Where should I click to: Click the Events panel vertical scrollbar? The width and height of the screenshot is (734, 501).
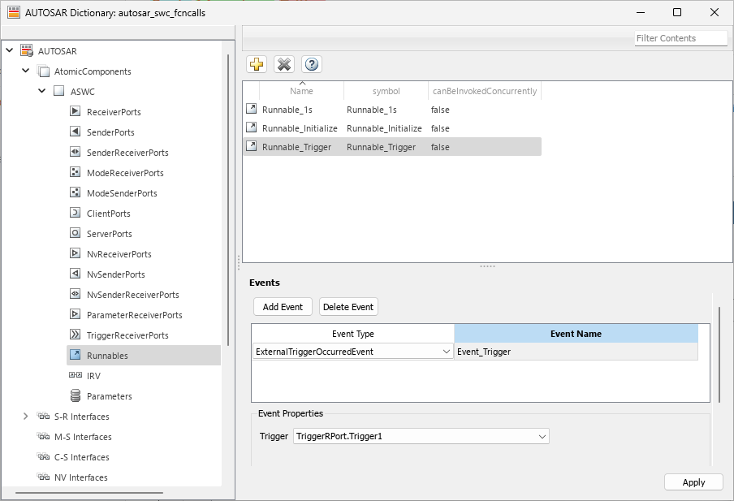point(719,355)
